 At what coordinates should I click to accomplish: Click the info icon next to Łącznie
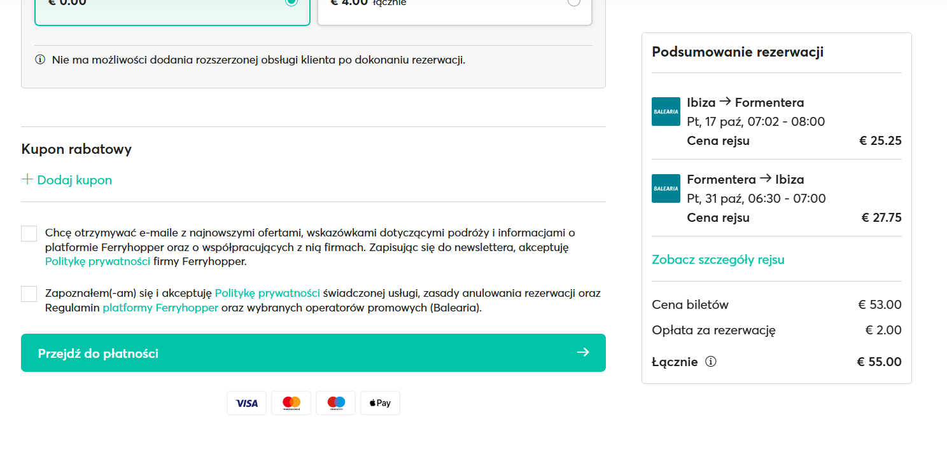click(x=711, y=362)
